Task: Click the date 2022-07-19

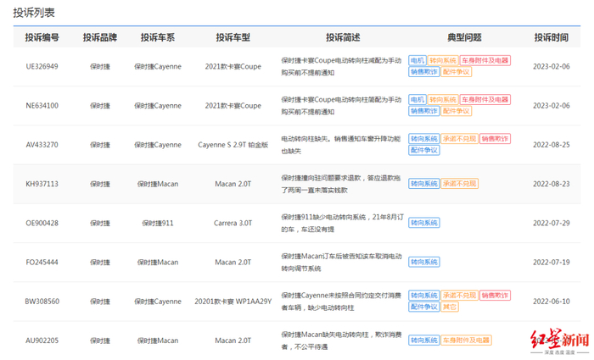Action: point(552,263)
